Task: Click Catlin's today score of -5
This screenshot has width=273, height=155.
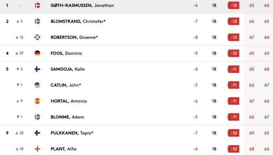Action: [x=195, y=85]
